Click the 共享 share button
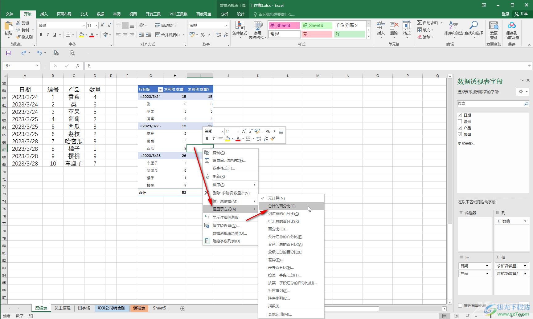Image resolution: width=533 pixels, height=319 pixels. pos(521,14)
